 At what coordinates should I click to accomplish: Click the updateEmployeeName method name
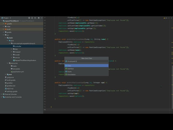75,39
